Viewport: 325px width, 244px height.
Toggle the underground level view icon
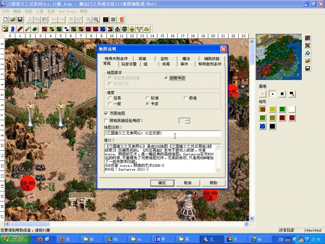[x=106, y=20]
